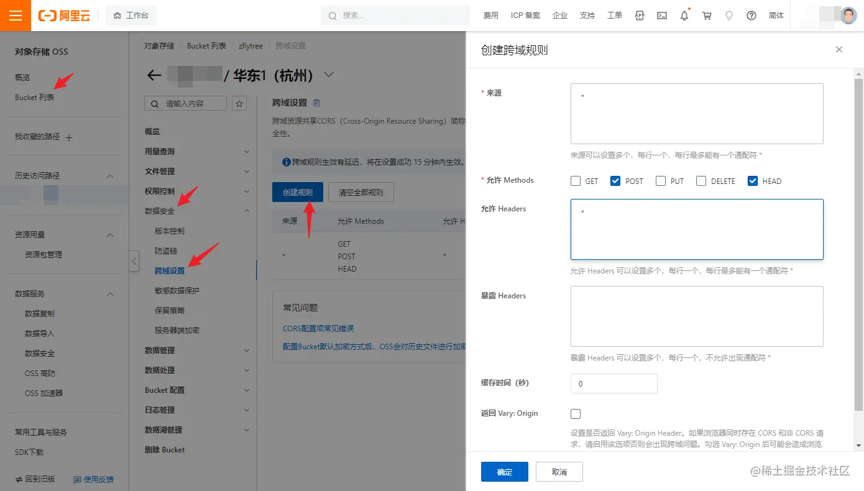
Task: Open 支持 in top navigation
Action: 587,16
